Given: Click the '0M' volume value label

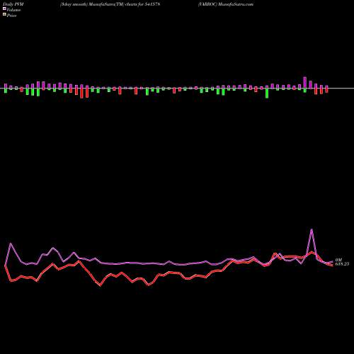Looking at the screenshot, I should coord(338,260).
